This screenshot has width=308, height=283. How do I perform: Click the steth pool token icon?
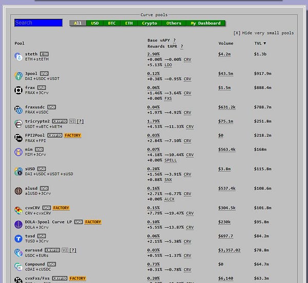coord(18,57)
